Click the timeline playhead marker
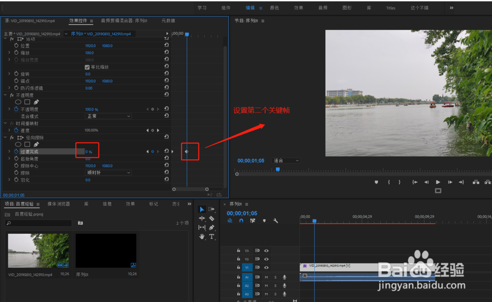Screen dimensions: 492x302 pos(314,221)
